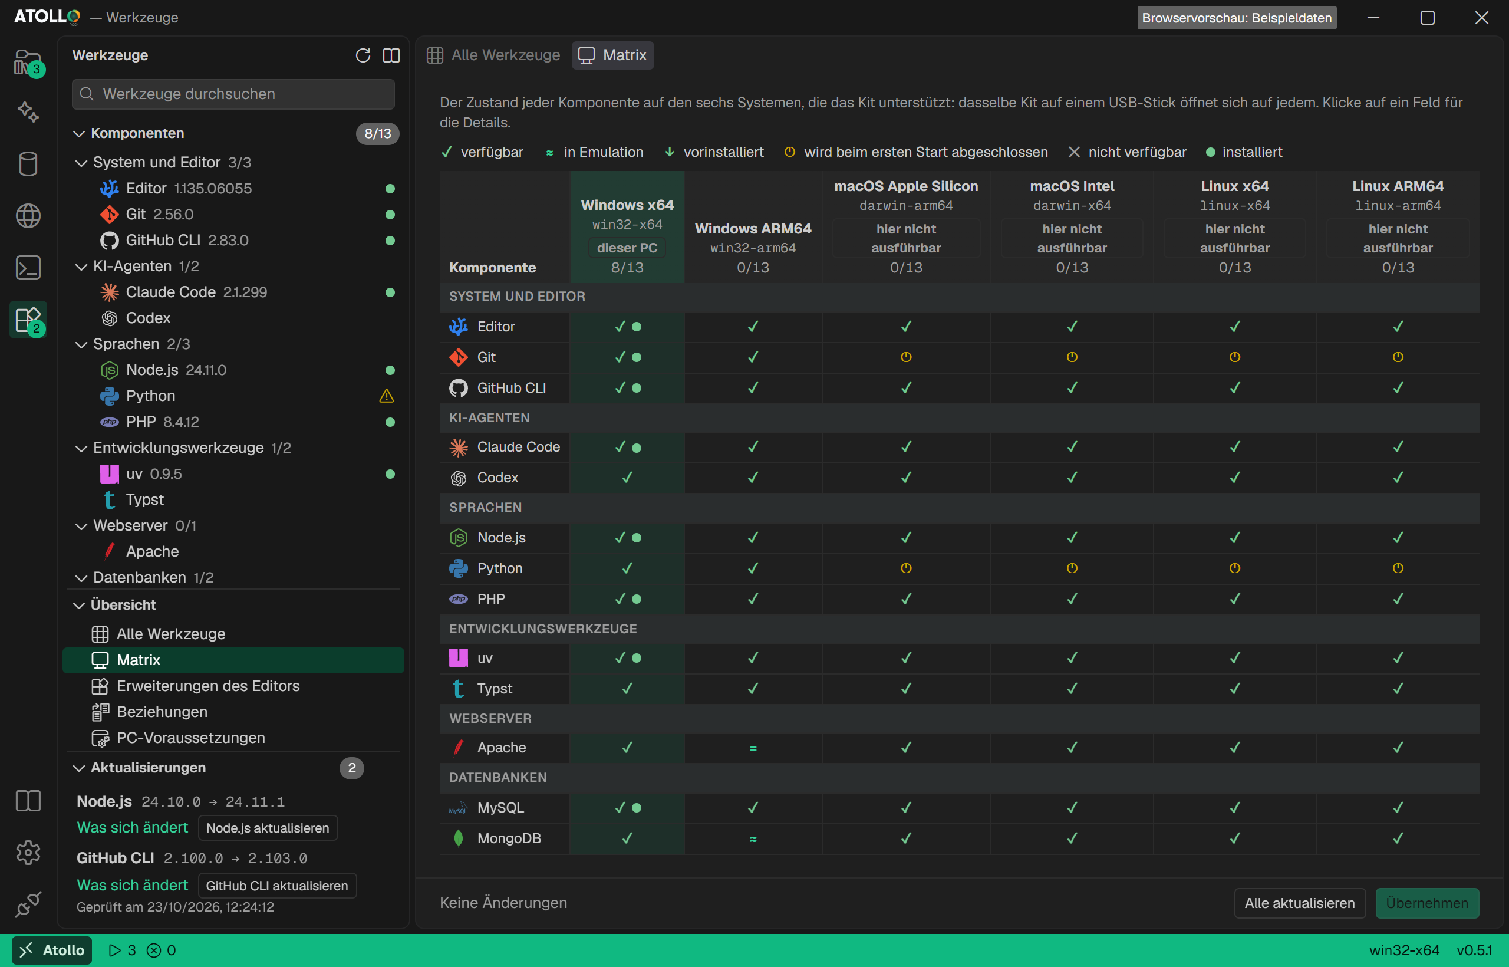Click the GitHub CLI aktualisieren button
Image resolution: width=1509 pixels, height=967 pixels.
click(278, 886)
